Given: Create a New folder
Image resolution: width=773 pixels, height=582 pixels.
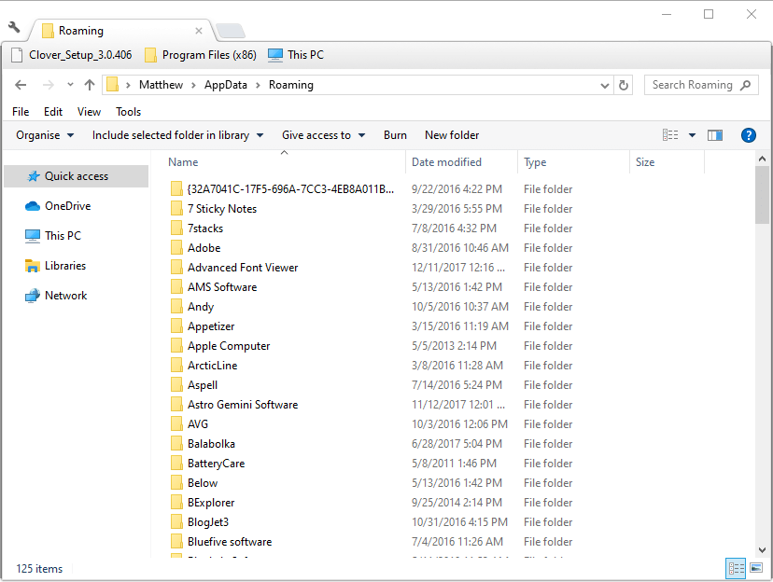Looking at the screenshot, I should coord(451,134).
